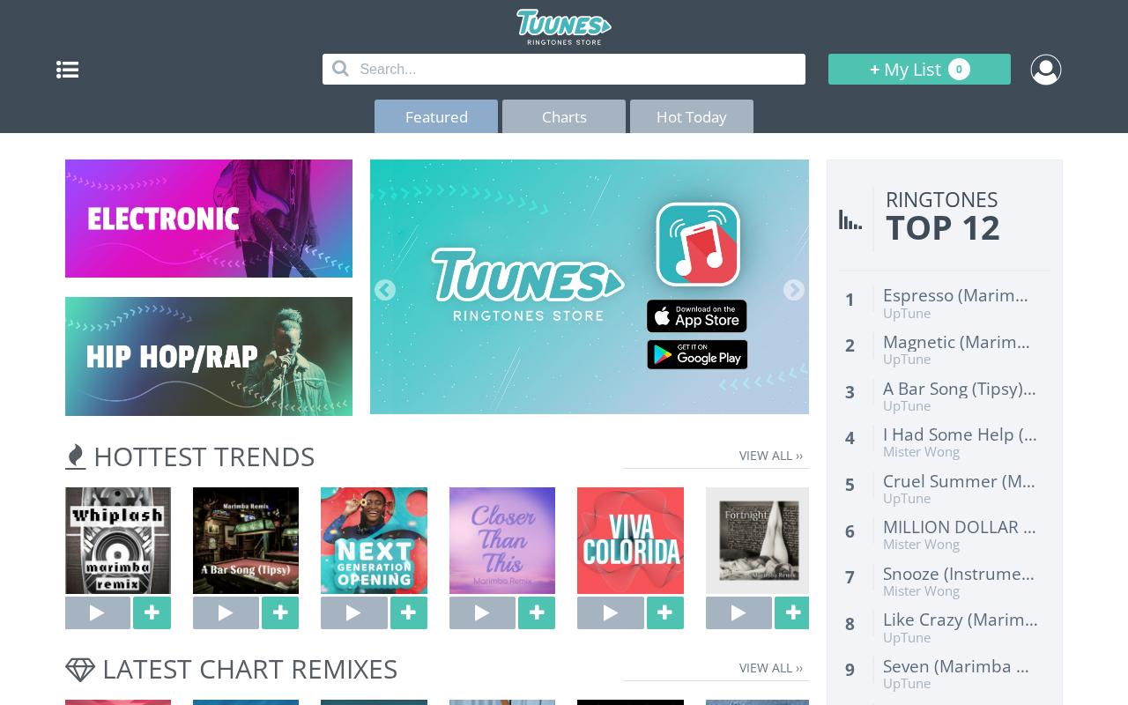Open MILLION DOLLAR in Top 12

click(959, 527)
